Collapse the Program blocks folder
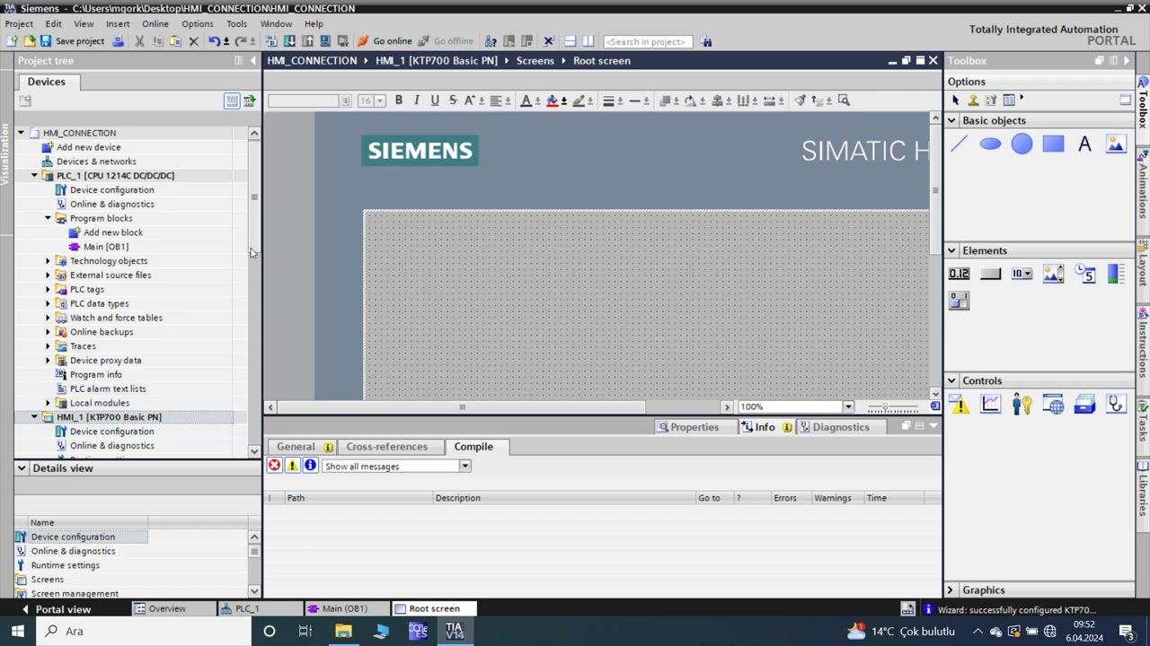The height and width of the screenshot is (646, 1150). pos(49,218)
